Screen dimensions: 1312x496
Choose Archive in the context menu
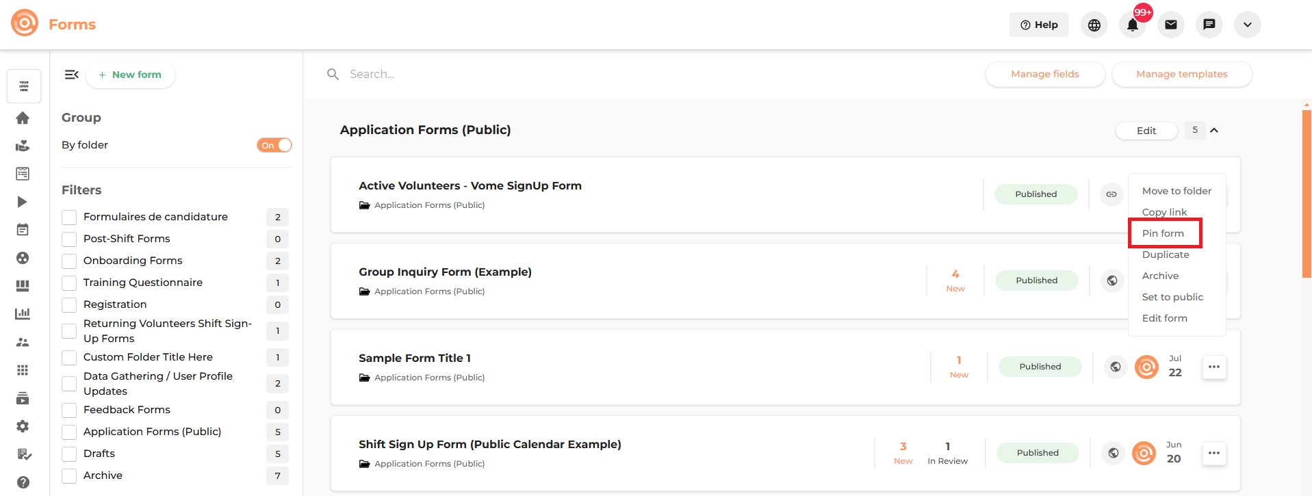pyautogui.click(x=1160, y=276)
